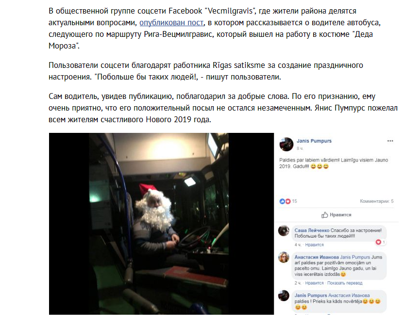
Task: Click the red heart reaction icon
Action: (x=288, y=201)
